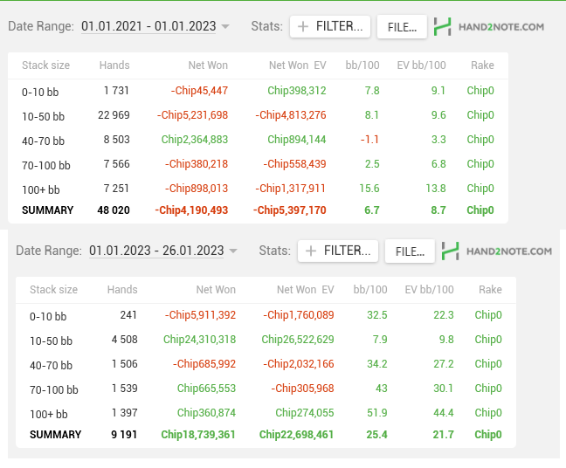Expand date range dropdown arrow 01.01.2023 - 26.01.2023
The image size is (566, 468).
pos(233,251)
